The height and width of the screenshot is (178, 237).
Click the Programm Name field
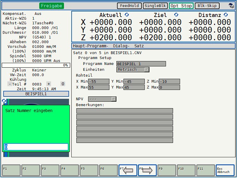click(141, 64)
